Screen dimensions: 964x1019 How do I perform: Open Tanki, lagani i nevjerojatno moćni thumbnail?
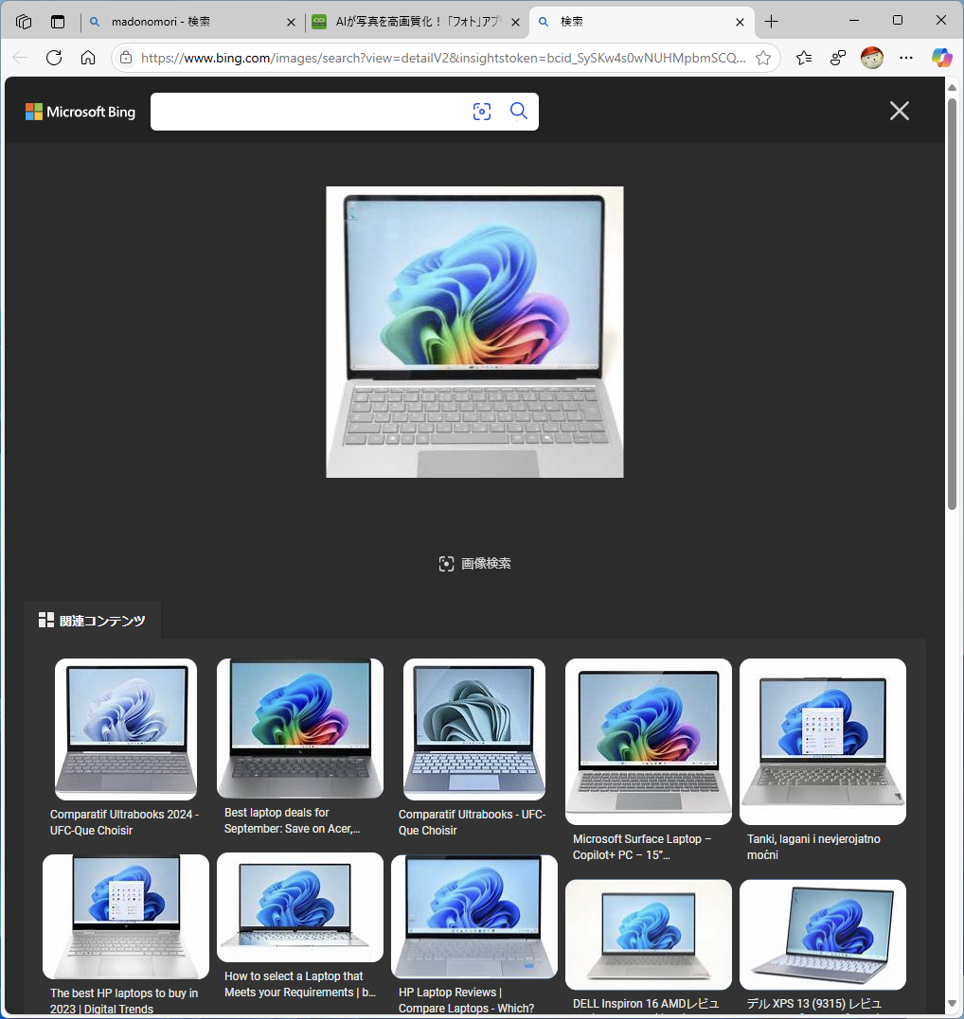(x=823, y=742)
